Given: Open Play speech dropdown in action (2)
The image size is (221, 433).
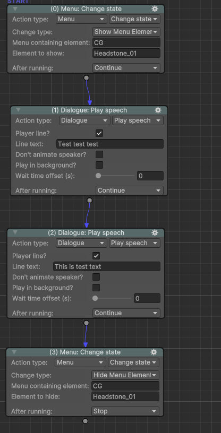Looking at the screenshot, I should pos(134,243).
